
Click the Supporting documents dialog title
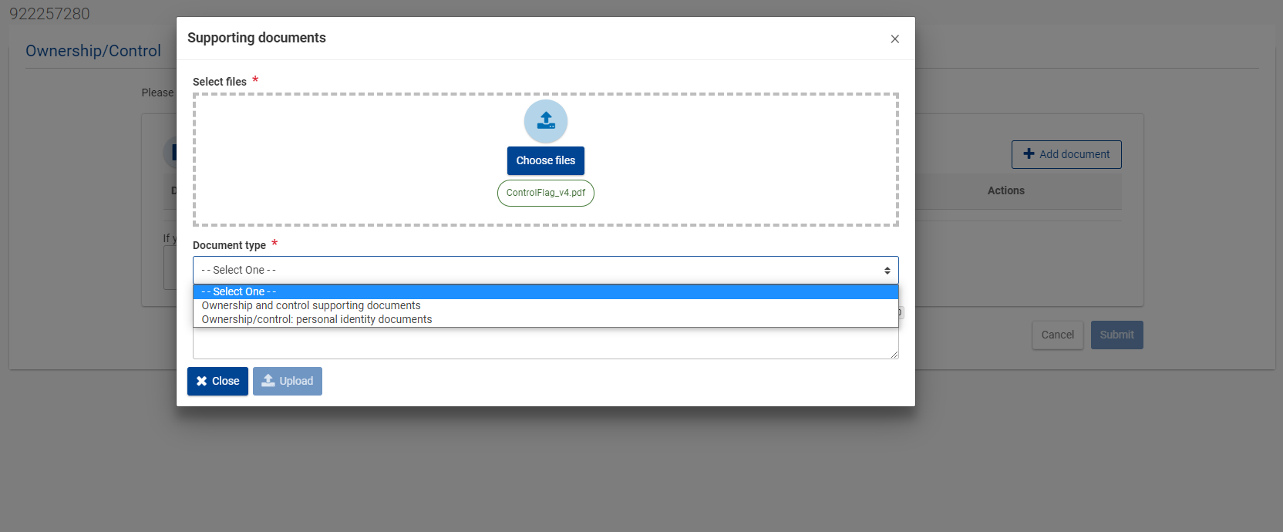pyautogui.click(x=257, y=38)
